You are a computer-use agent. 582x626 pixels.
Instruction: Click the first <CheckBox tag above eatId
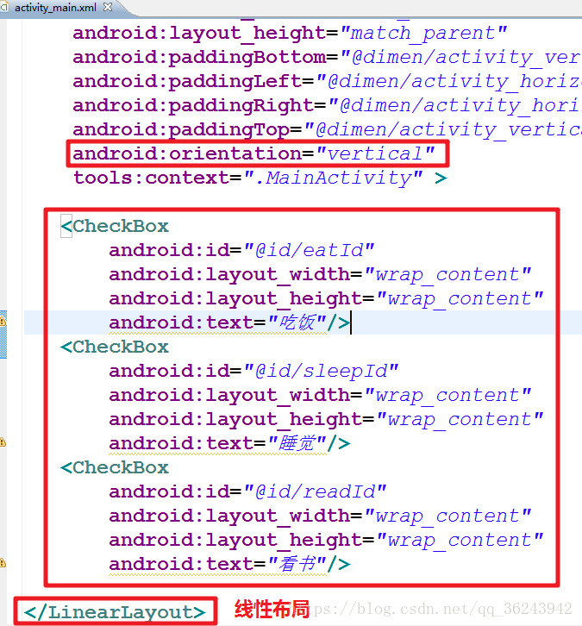(x=115, y=227)
